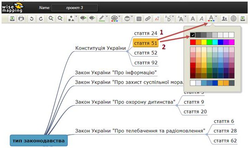250x148 pixels.
Task: Redo the last action
Action: [41, 19]
